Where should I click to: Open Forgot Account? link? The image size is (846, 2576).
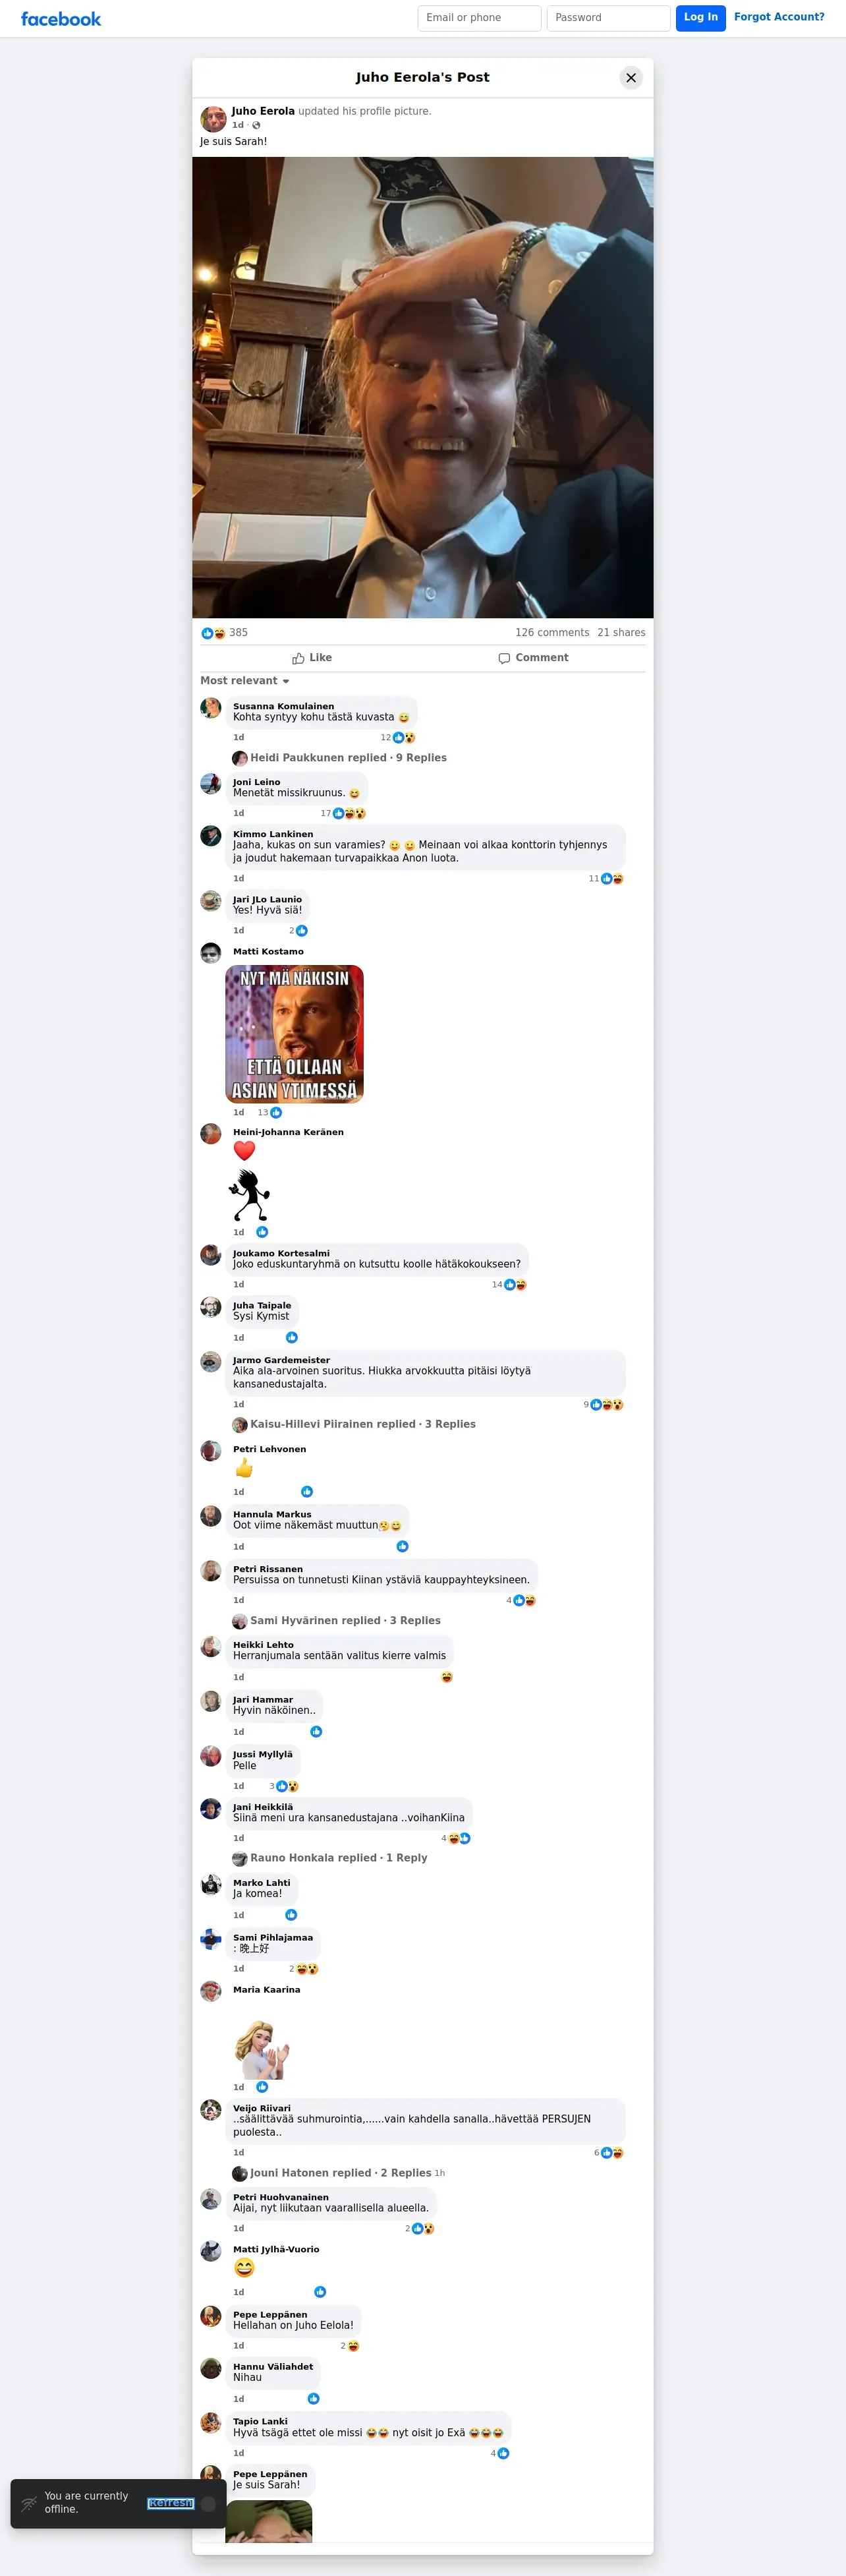point(779,17)
